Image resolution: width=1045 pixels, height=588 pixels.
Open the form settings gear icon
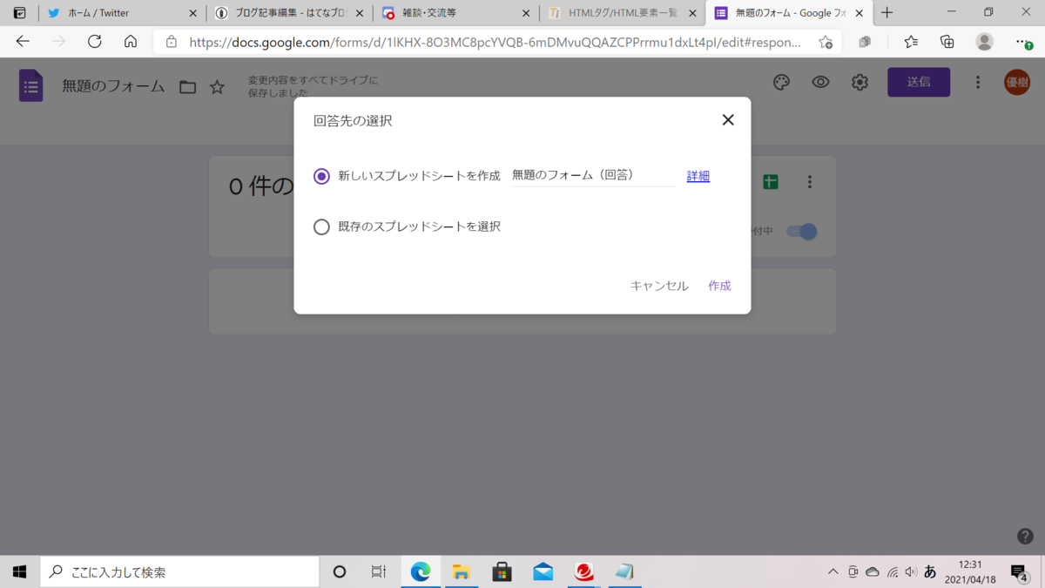point(860,82)
